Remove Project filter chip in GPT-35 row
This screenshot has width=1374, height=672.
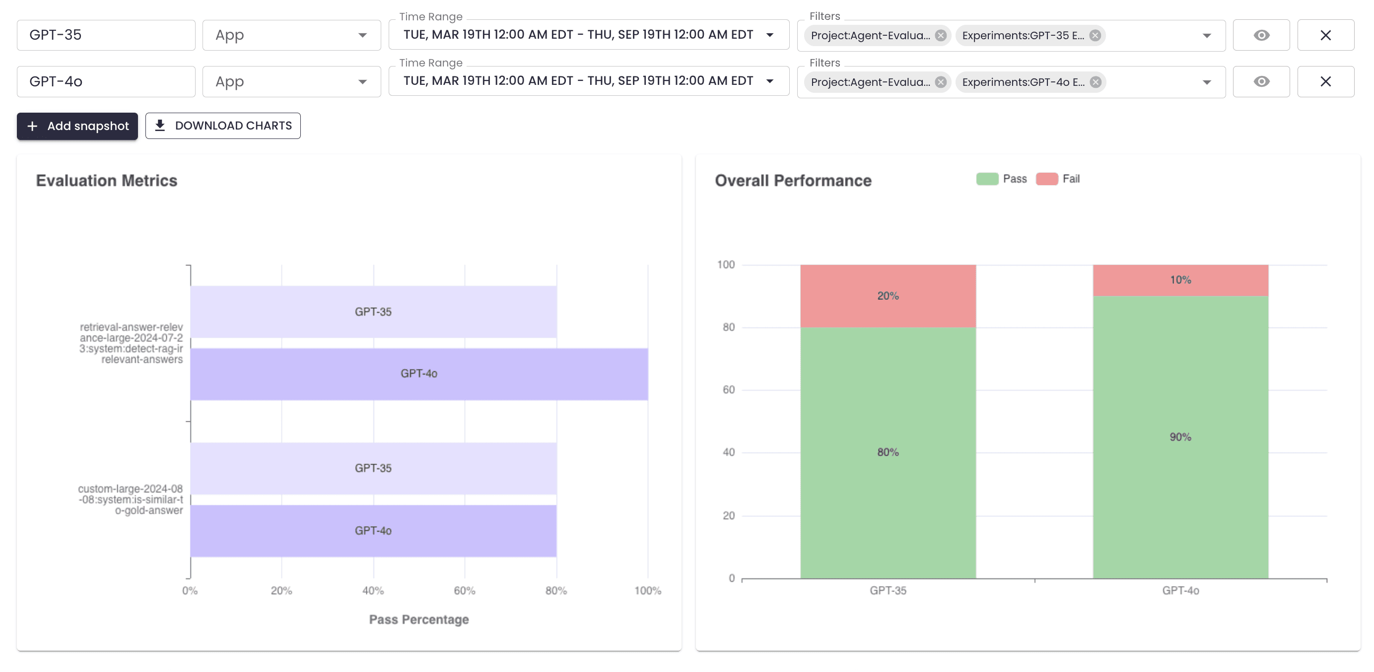coord(941,35)
